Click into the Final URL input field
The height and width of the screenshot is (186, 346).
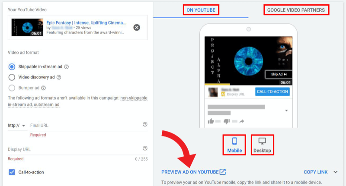[x=89, y=126]
